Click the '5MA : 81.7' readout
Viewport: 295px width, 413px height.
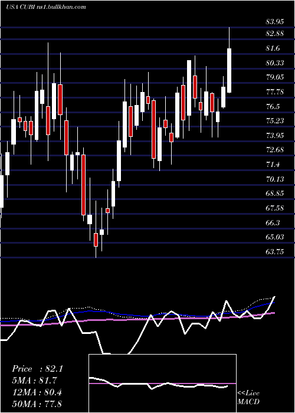tap(34, 381)
